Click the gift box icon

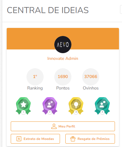73,139
